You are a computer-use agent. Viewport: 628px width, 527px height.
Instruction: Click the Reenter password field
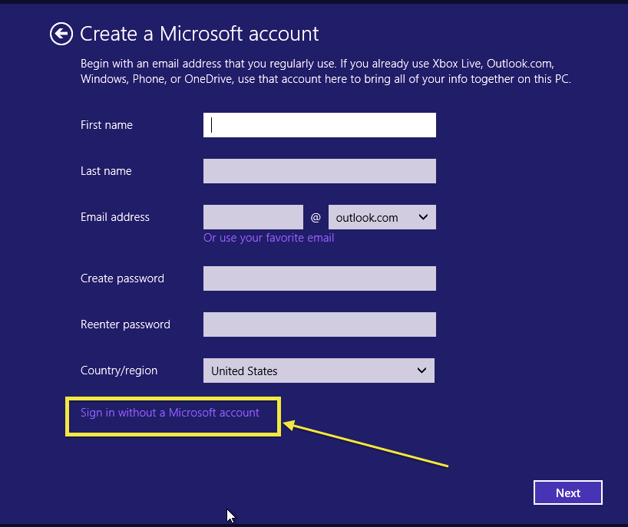319,324
